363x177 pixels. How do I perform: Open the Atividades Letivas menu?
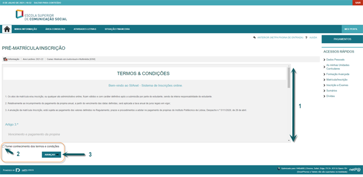85,29
